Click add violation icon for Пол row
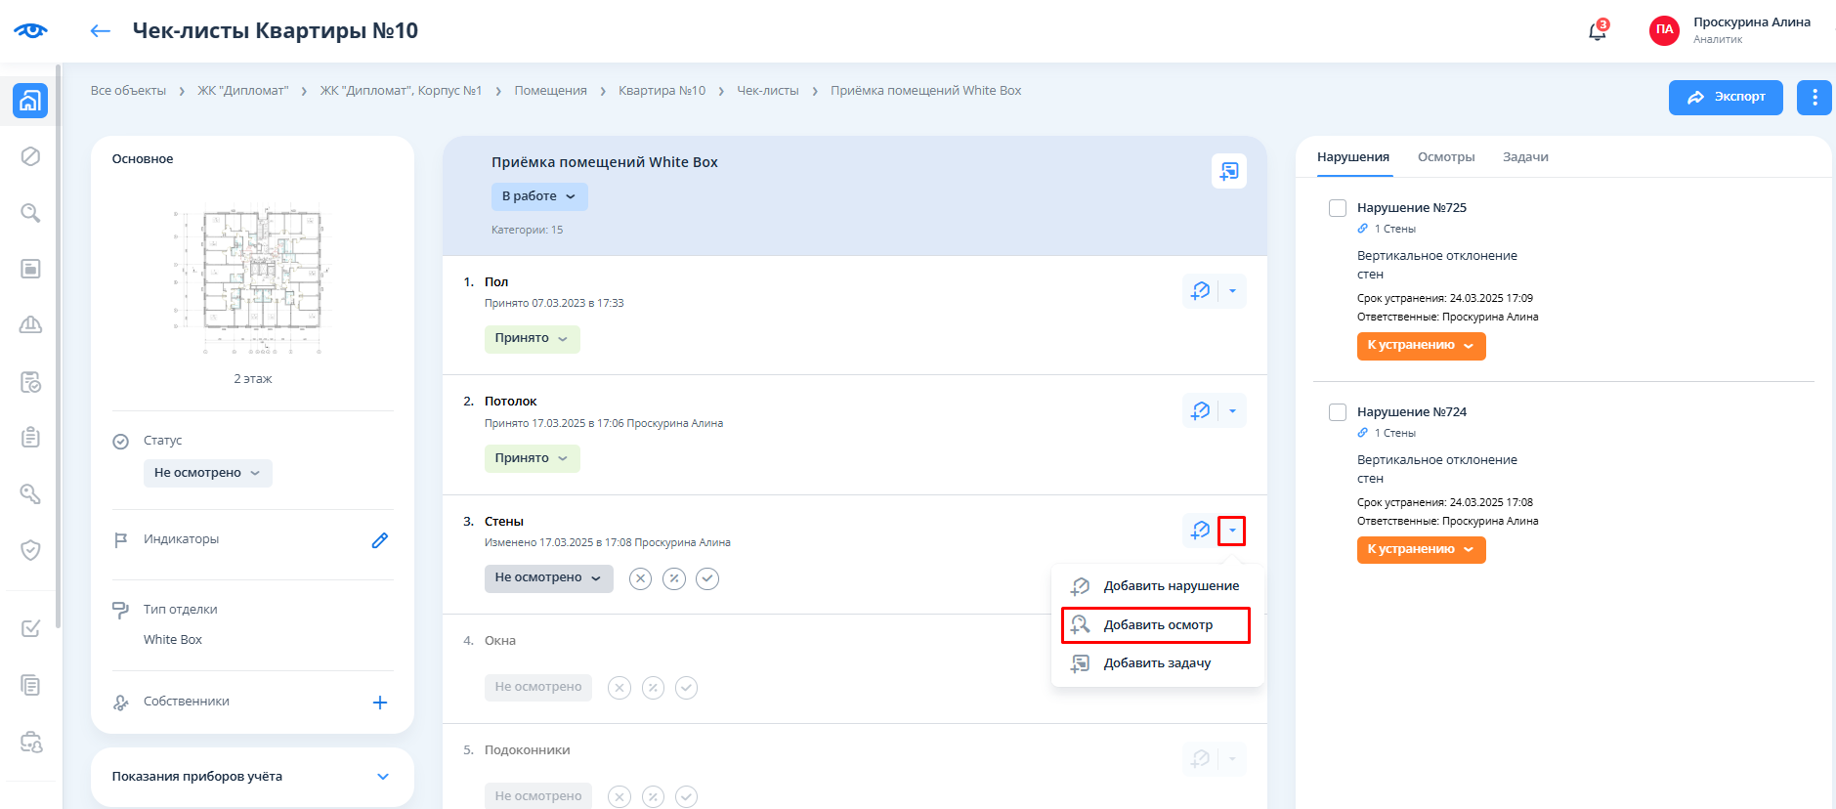1836x809 pixels. coord(1200,291)
